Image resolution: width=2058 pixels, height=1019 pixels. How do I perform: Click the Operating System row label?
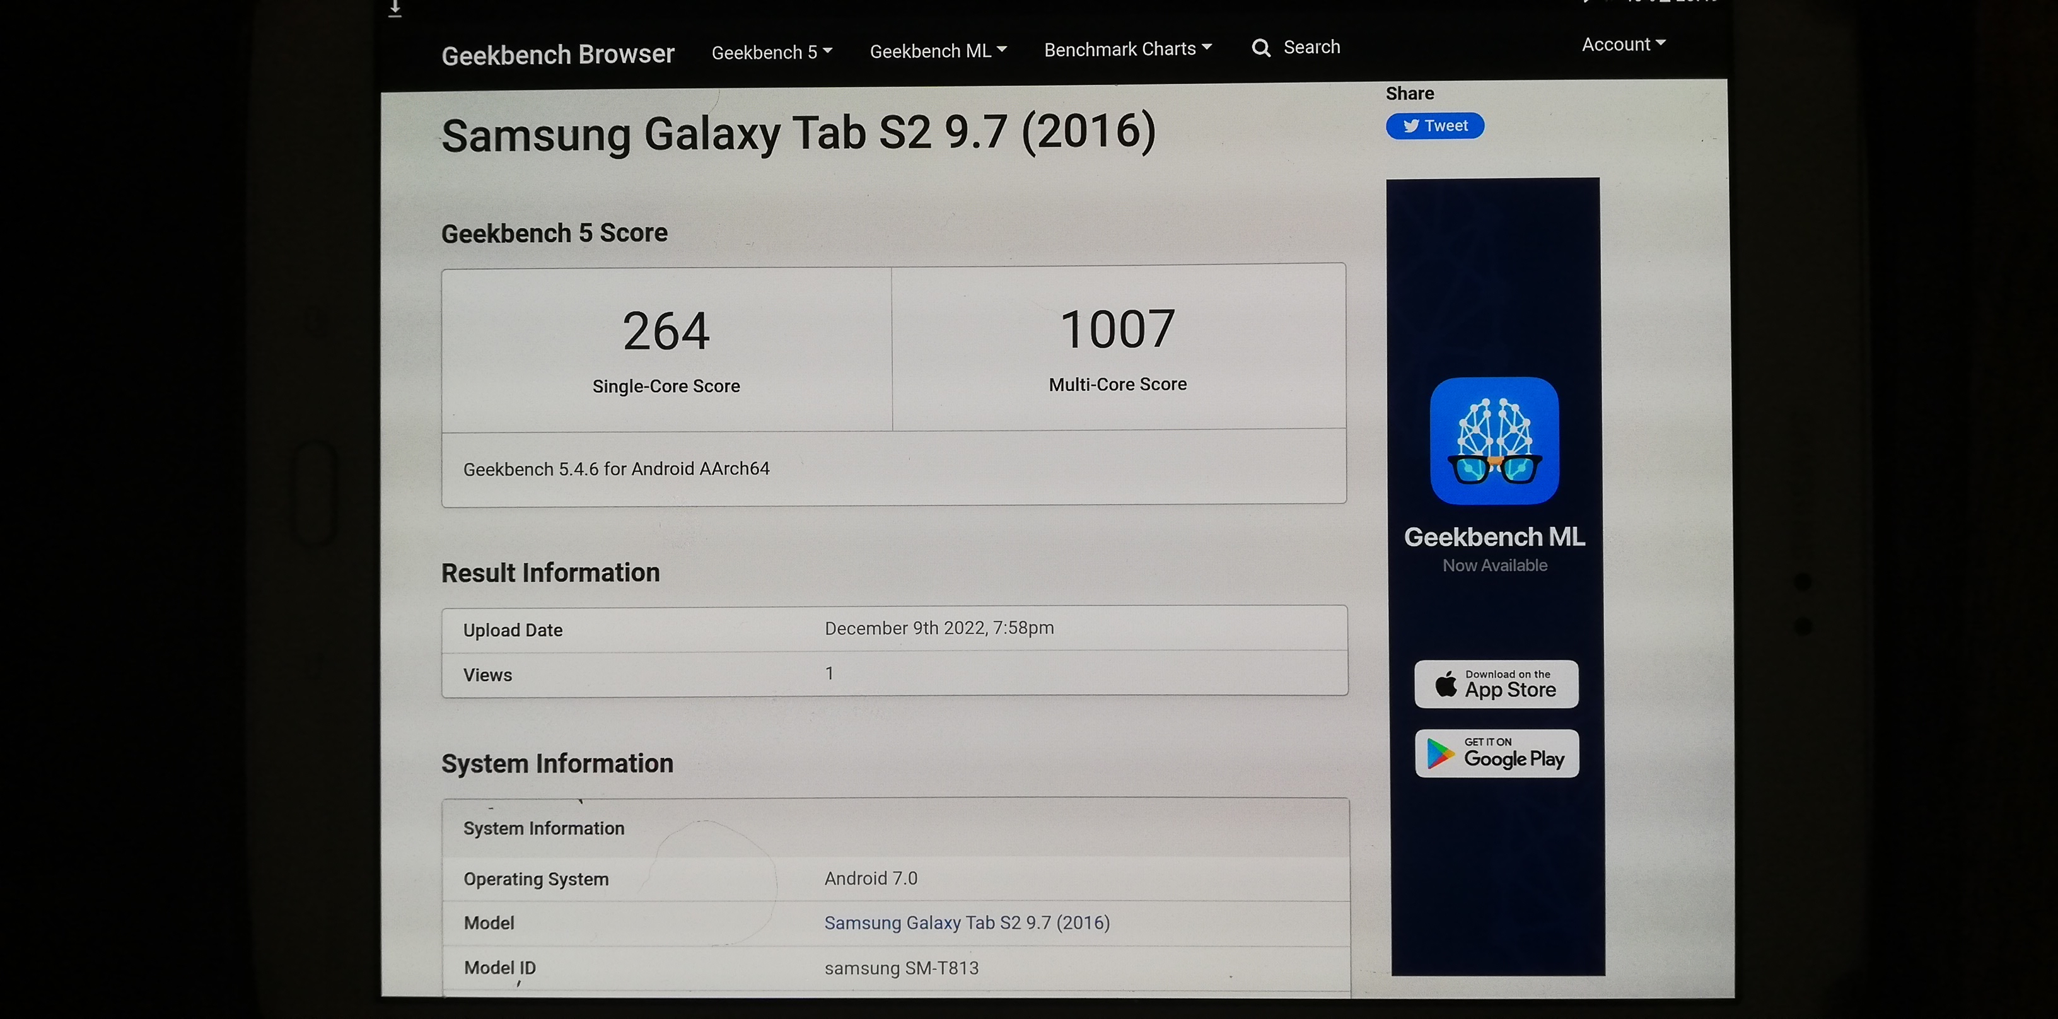536,879
